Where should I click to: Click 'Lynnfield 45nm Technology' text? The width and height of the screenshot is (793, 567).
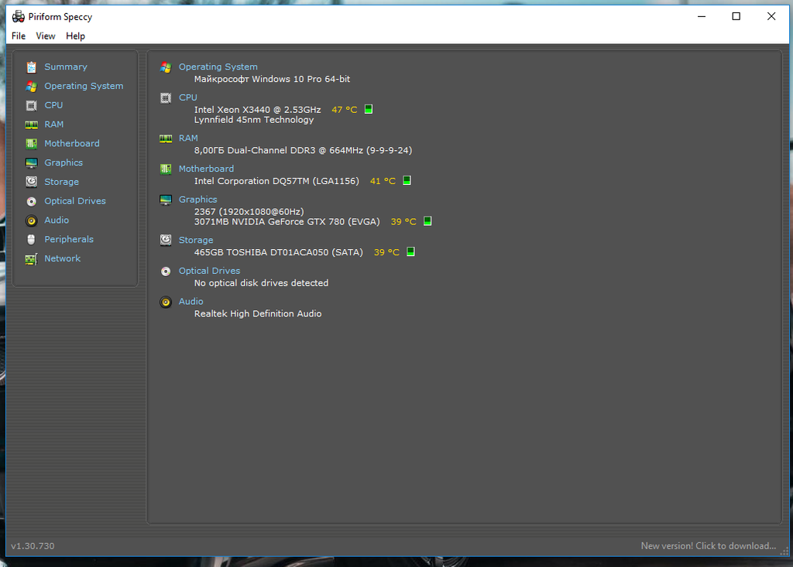click(254, 120)
